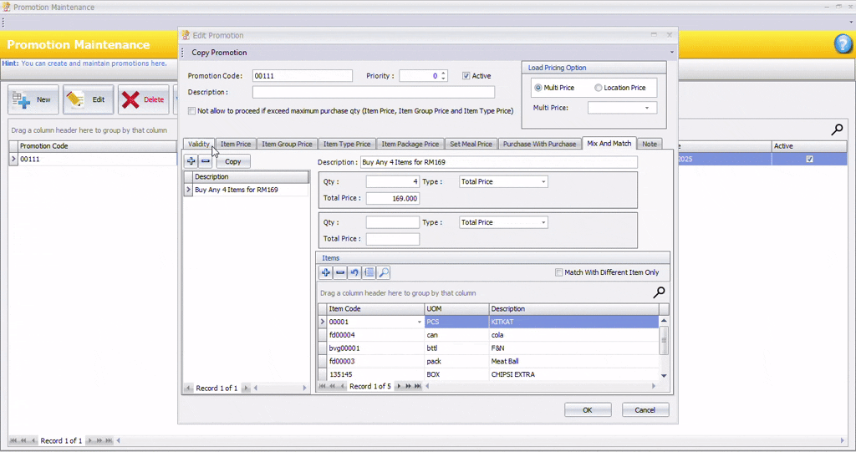Click the remove item minus icon in Items toolbar

pos(340,273)
